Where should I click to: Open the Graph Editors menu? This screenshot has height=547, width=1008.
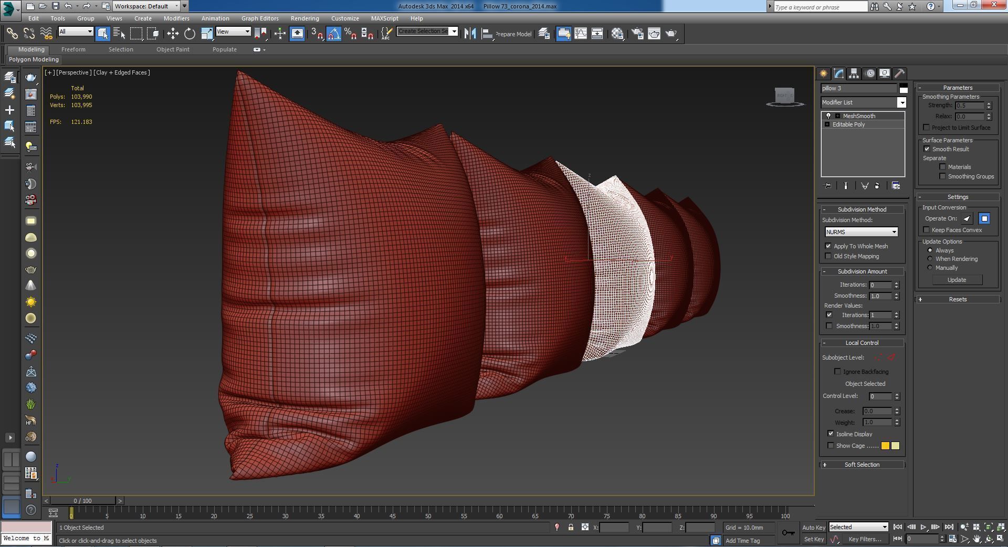click(260, 18)
